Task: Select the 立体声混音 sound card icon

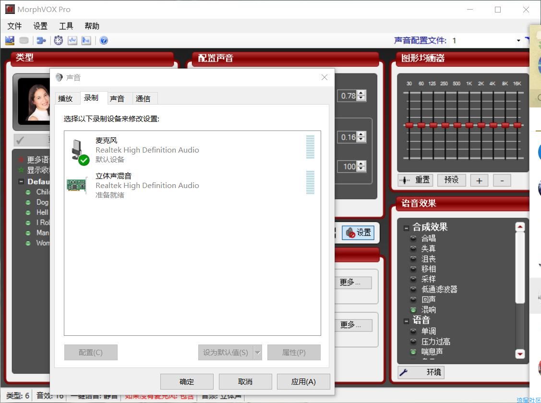Action: (77, 185)
